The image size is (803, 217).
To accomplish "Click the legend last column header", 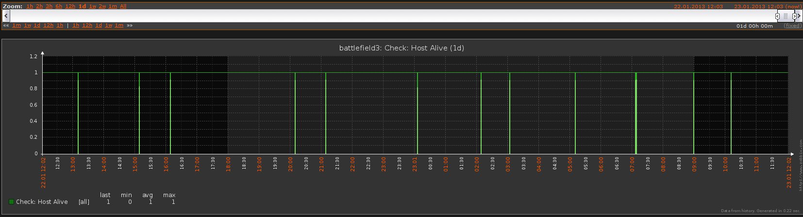I will pyautogui.click(x=105, y=195).
